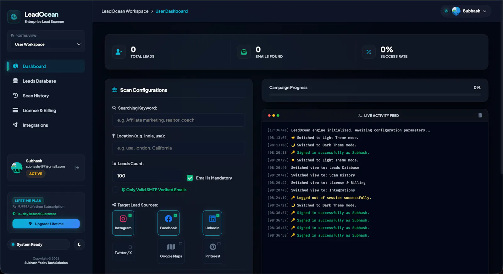Click 'Switched view to: Leads Database' log entry
The width and height of the screenshot is (503, 274).
click(x=325, y=168)
